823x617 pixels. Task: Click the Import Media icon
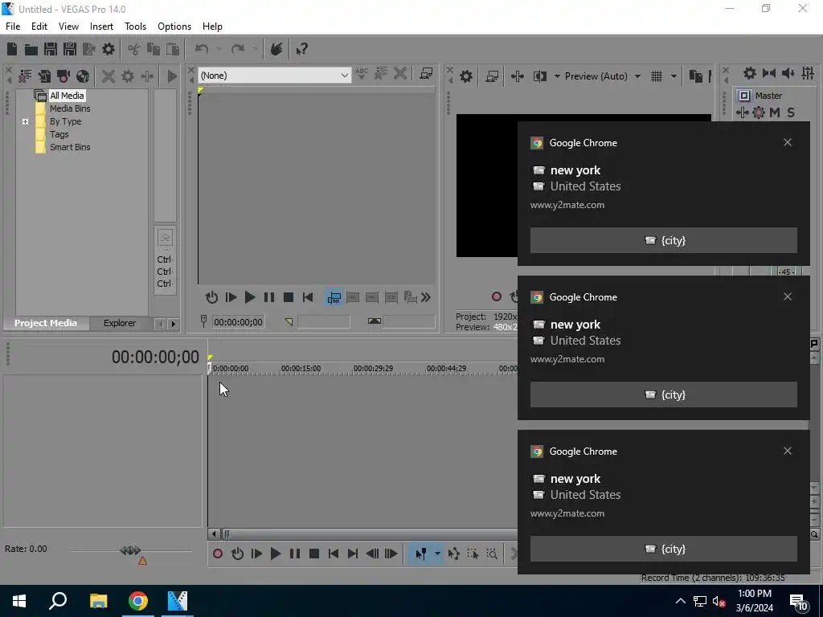[44, 76]
